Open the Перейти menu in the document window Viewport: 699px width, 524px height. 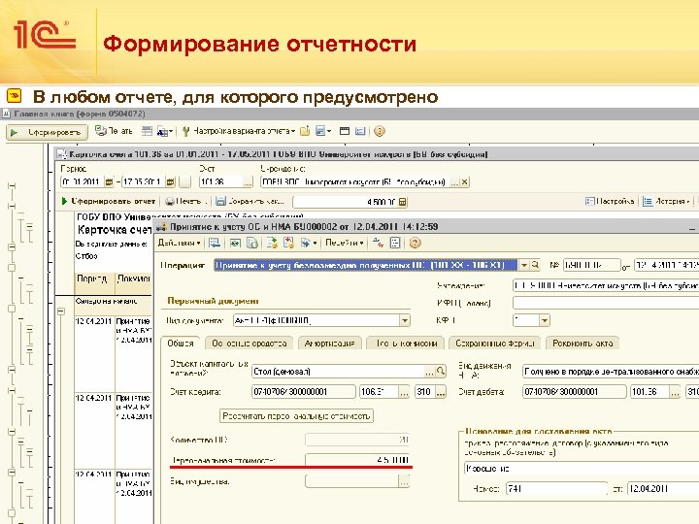(x=344, y=243)
